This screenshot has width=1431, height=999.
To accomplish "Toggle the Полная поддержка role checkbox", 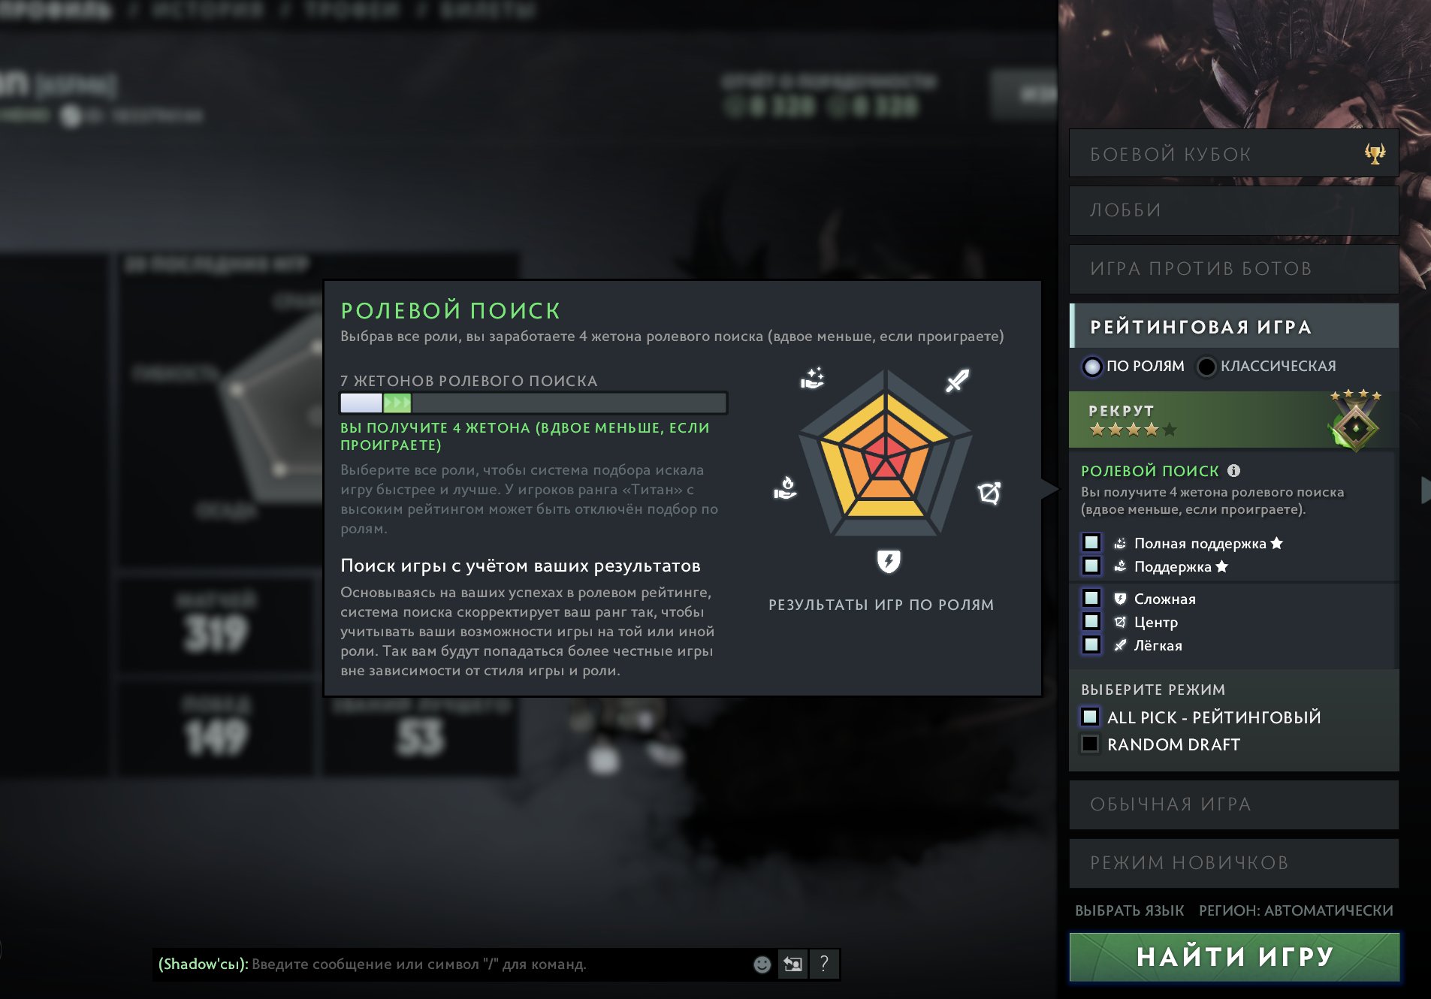I will coord(1091,542).
